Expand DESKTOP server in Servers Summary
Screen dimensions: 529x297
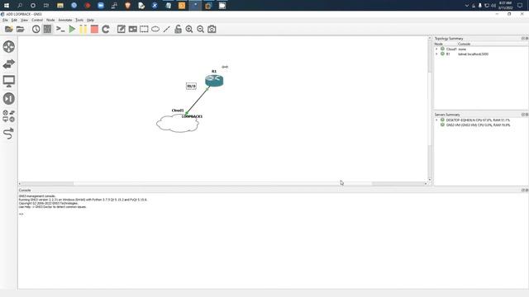click(436, 120)
